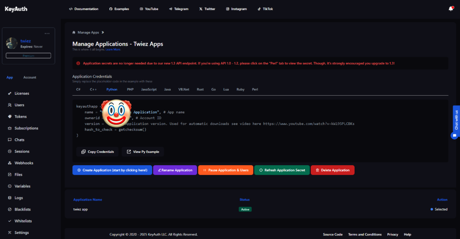
Task: Select the Rust credentials tab
Action: point(200,90)
